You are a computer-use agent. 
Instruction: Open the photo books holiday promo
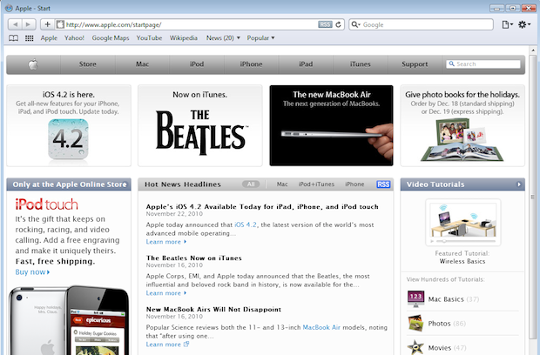coord(462,125)
